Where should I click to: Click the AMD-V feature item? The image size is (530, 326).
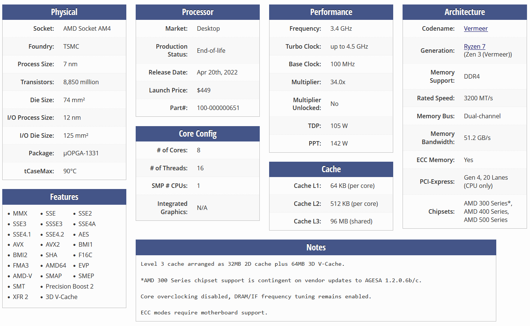(x=22, y=276)
